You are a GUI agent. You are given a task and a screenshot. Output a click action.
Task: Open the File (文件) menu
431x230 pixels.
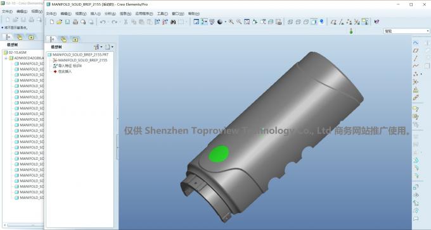[x=51, y=14]
